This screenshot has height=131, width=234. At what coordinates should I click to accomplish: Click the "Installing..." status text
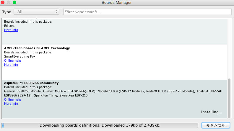pos(212,112)
